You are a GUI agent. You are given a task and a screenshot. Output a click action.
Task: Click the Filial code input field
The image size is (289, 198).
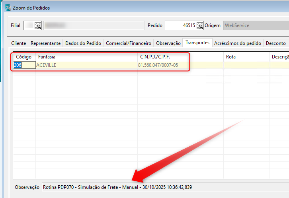[29, 25]
